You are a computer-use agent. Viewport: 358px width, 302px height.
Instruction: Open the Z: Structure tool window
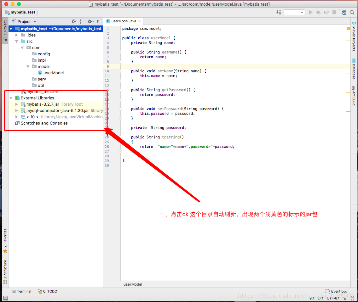tap(5, 272)
